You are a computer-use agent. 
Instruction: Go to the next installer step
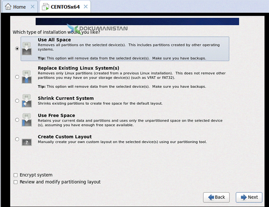click(x=249, y=197)
